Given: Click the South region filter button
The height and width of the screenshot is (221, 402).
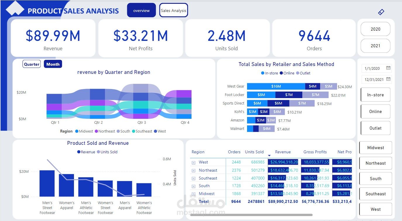Looking at the screenshot, I should click(375, 178).
